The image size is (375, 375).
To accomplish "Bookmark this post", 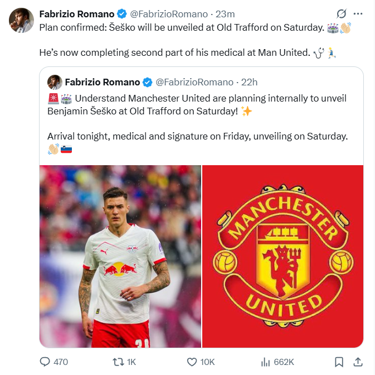I will click(x=339, y=362).
